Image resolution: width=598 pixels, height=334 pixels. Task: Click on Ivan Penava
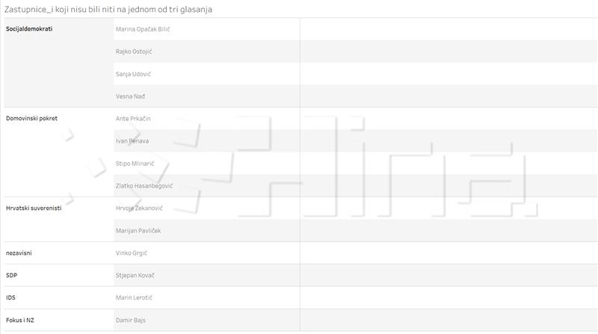pyautogui.click(x=132, y=141)
